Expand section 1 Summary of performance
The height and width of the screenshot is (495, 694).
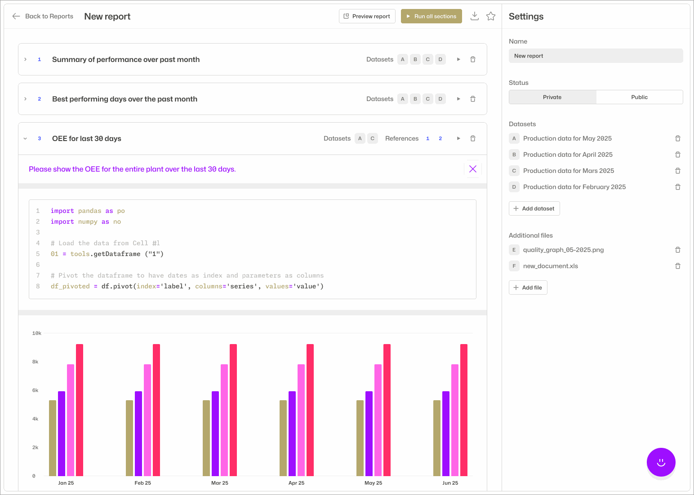(26, 59)
